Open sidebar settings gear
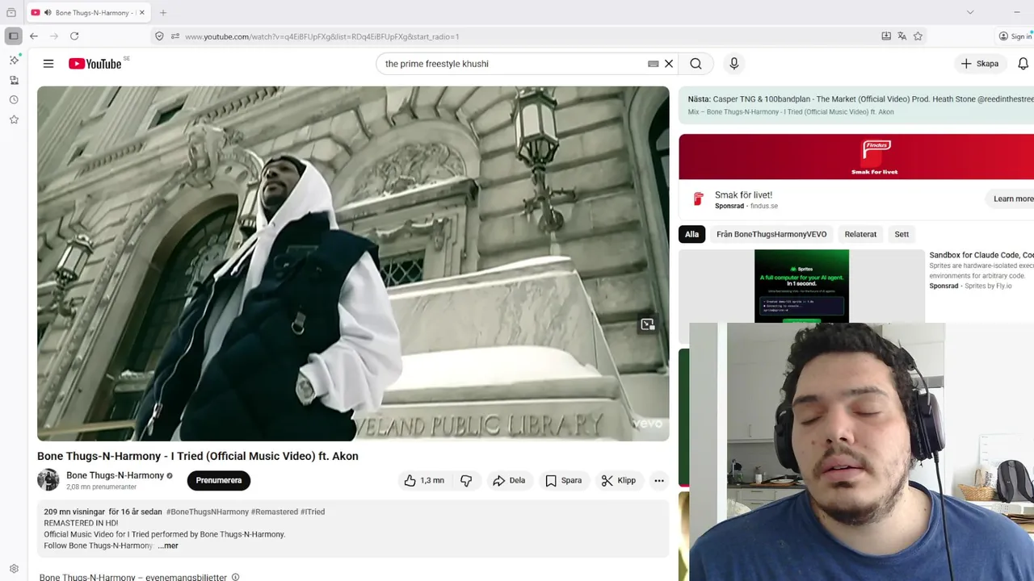Viewport: 1034px width, 581px height. click(x=14, y=569)
